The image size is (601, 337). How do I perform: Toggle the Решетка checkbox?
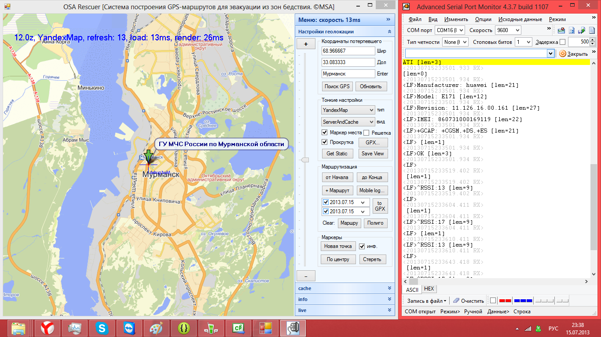366,133
